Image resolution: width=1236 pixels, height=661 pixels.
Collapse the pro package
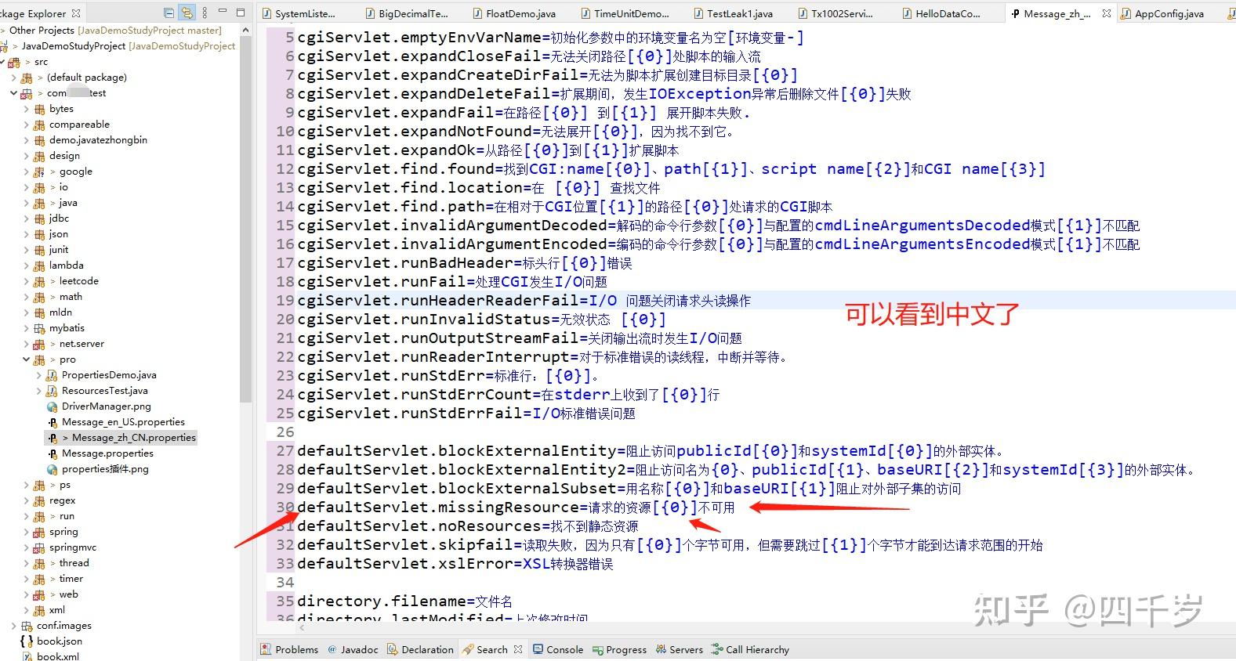pyautogui.click(x=27, y=359)
